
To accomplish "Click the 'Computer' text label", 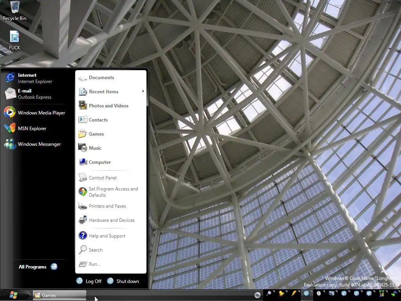I will pos(100,162).
